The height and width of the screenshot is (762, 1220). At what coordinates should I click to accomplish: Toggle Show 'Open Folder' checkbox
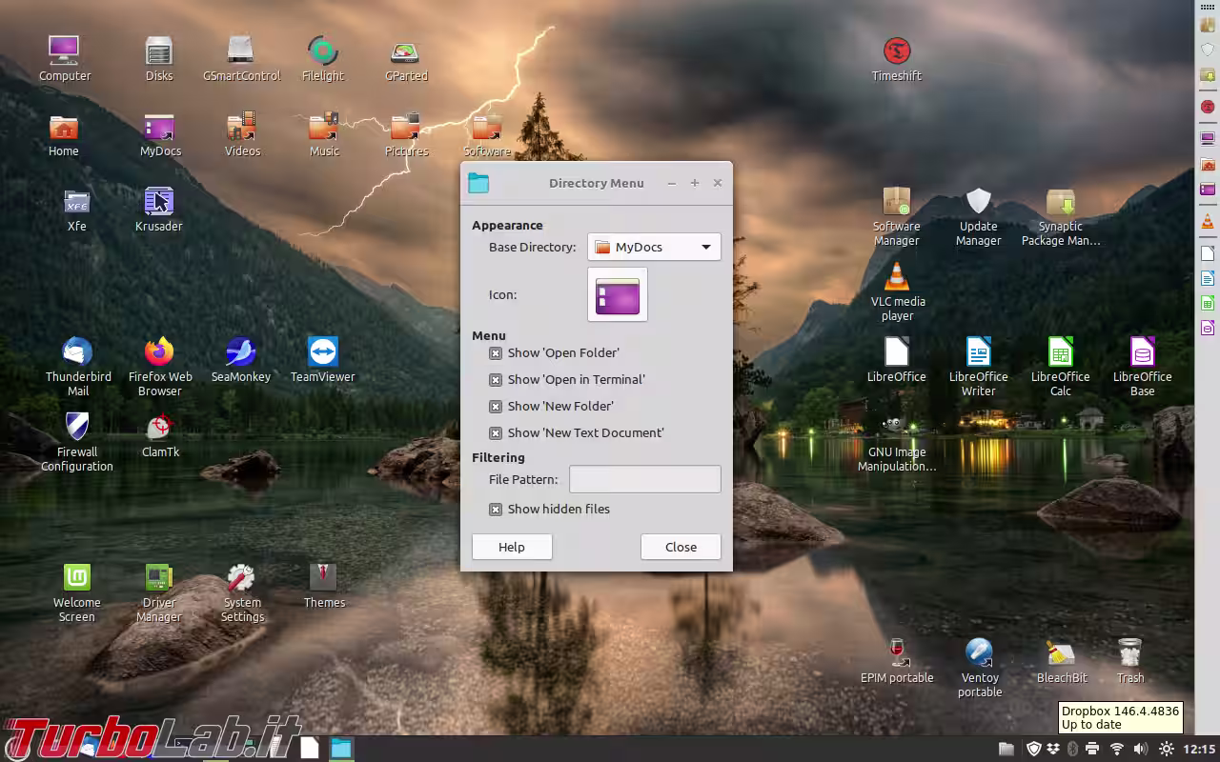[x=496, y=353]
